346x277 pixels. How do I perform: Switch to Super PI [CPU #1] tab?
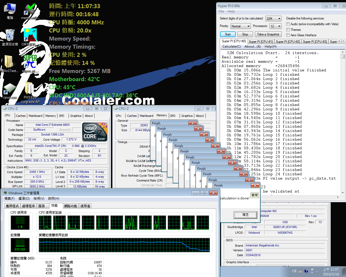click(x=261, y=41)
